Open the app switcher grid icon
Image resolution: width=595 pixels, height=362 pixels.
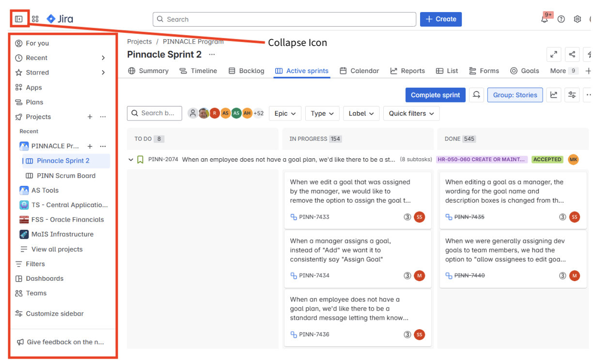click(35, 18)
